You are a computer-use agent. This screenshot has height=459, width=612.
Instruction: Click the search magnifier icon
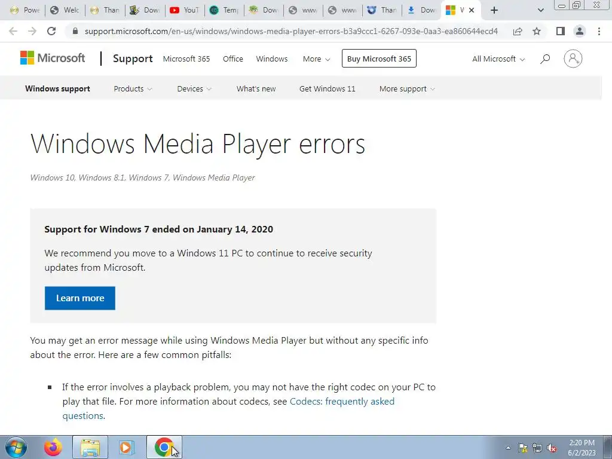tap(545, 59)
